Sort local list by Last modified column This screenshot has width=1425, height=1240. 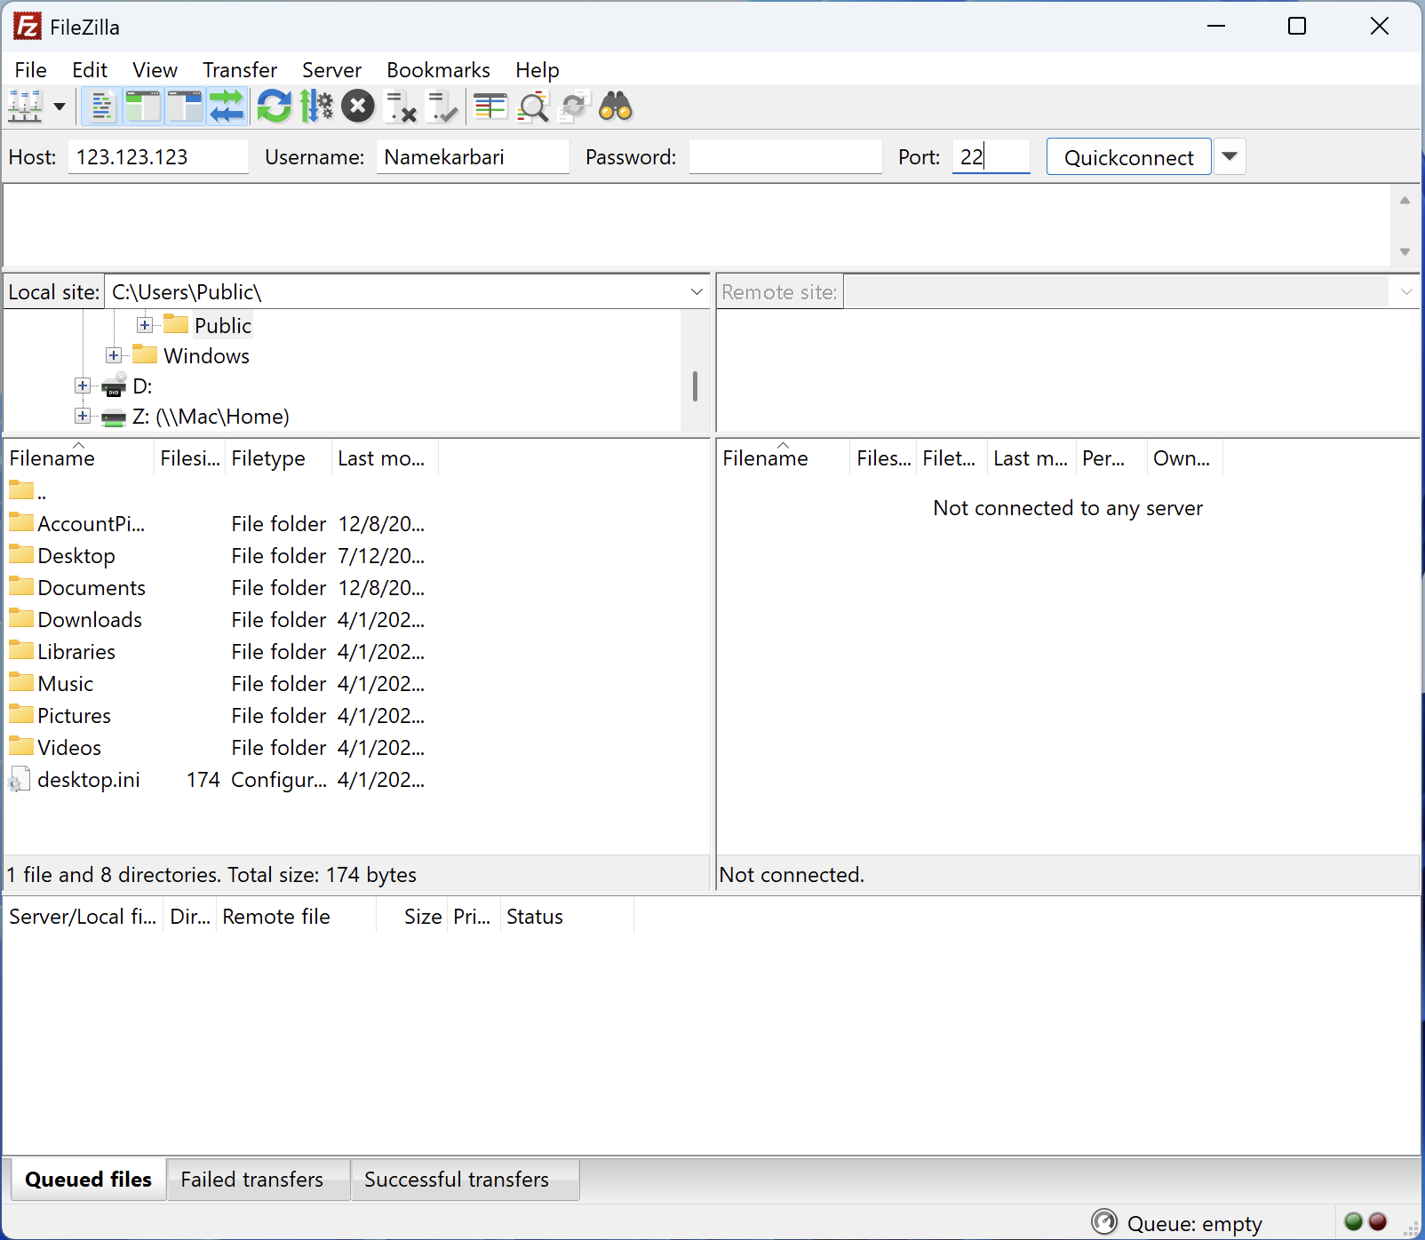tap(385, 458)
